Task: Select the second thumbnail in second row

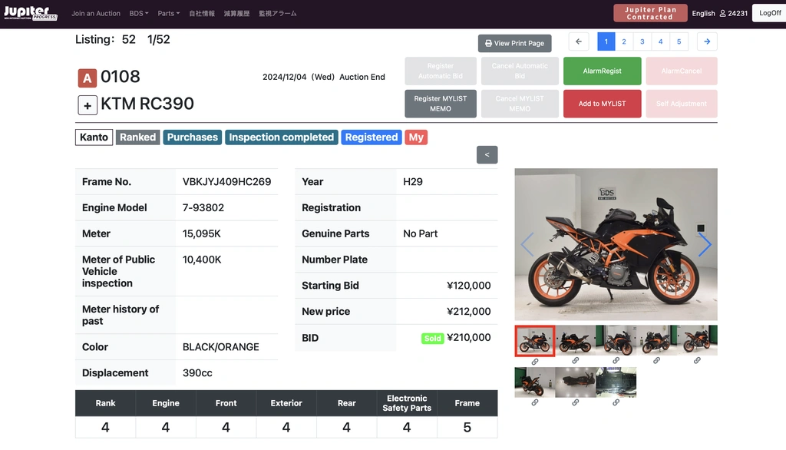Action: tap(576, 382)
